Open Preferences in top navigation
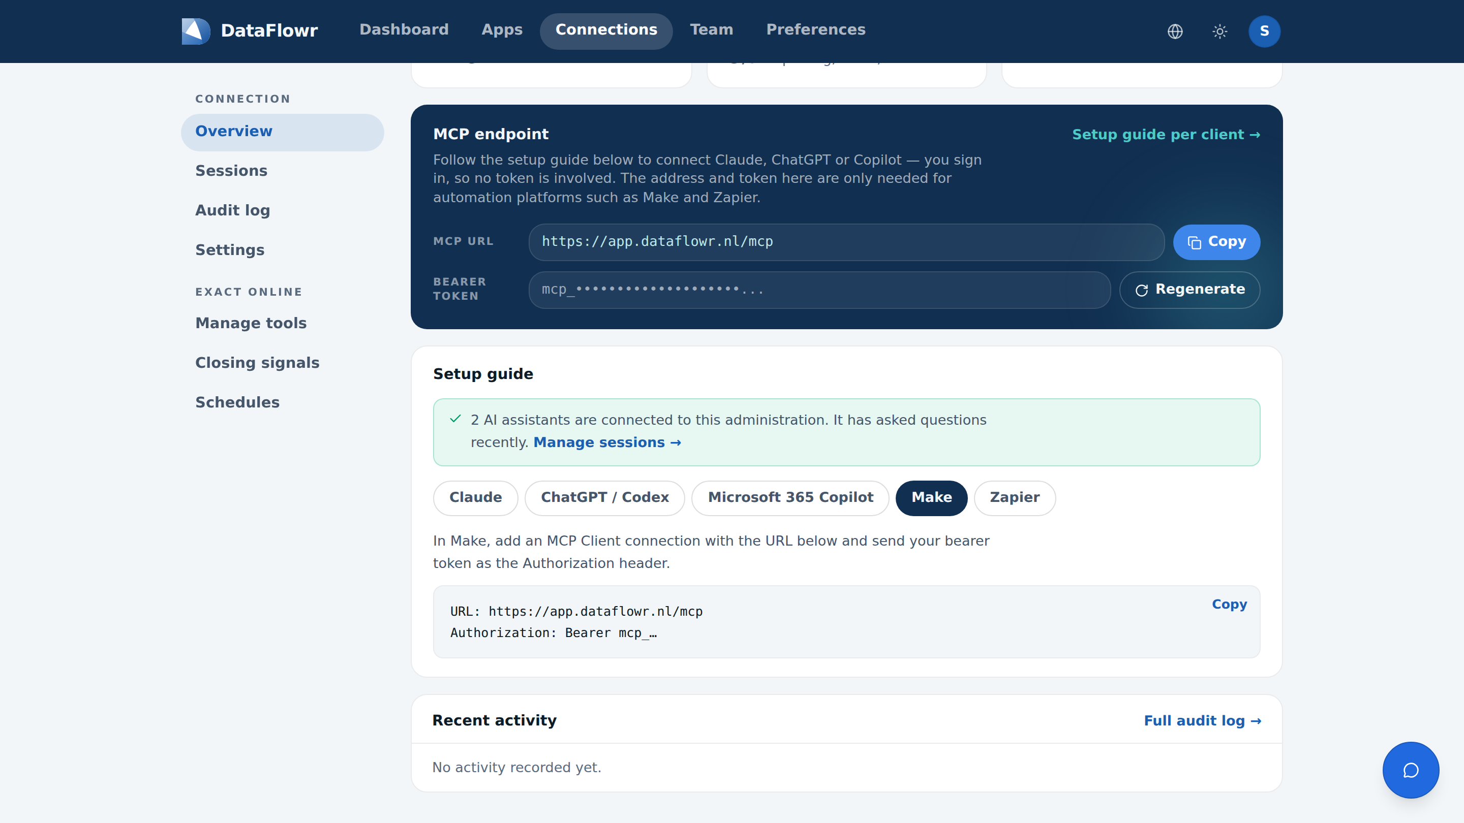1464x823 pixels. coord(815,29)
